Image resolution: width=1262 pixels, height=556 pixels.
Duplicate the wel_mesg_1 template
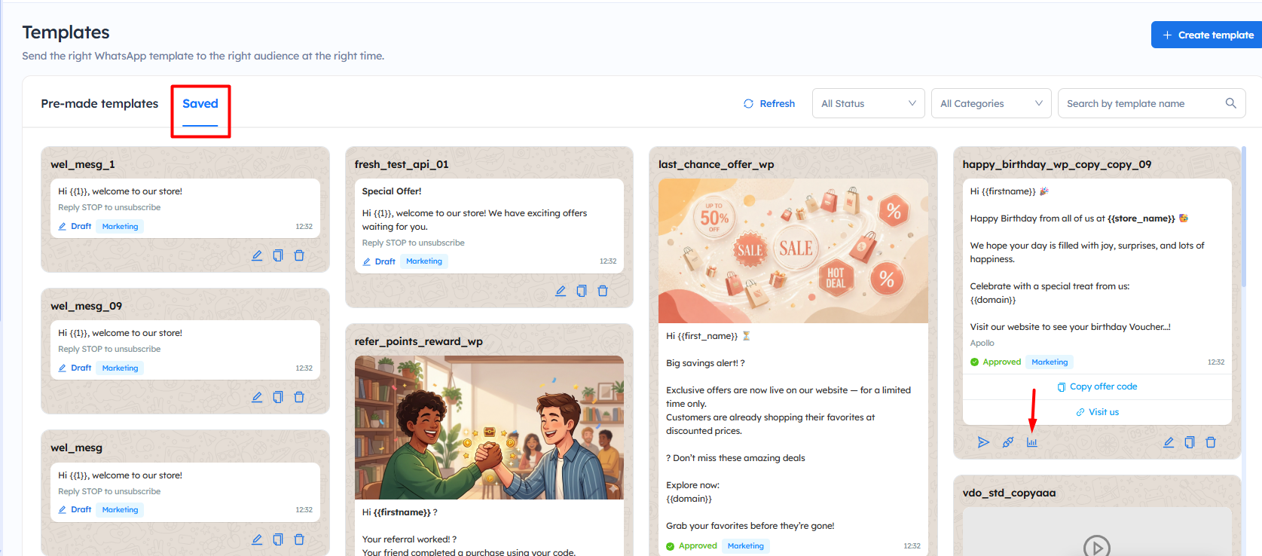coord(278,255)
